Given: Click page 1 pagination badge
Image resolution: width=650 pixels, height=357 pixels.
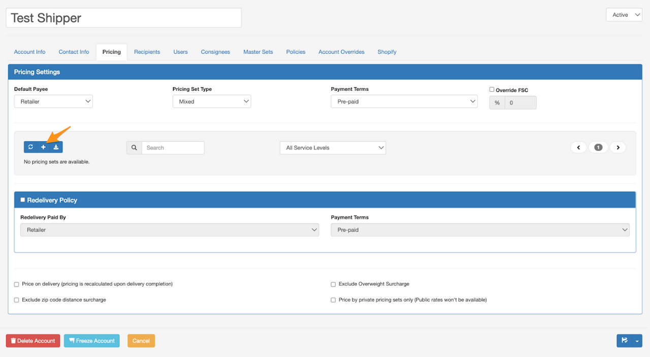Looking at the screenshot, I should [598, 148].
